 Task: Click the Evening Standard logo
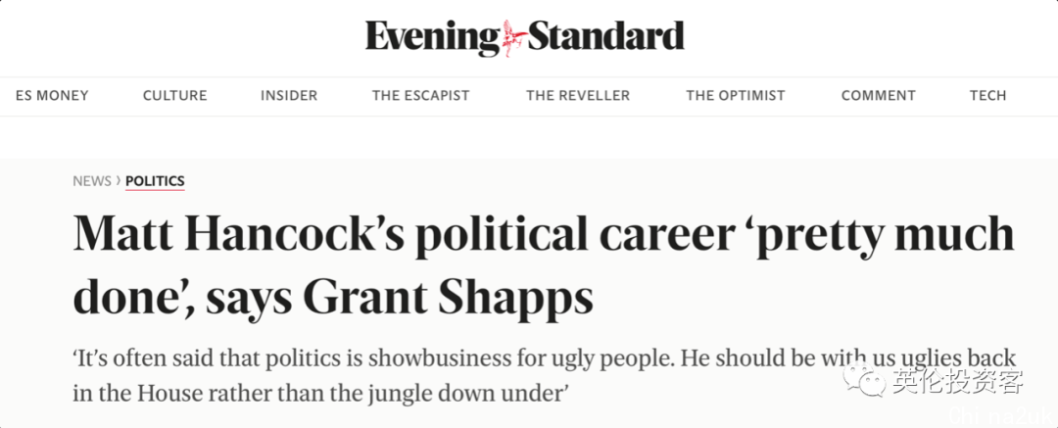point(525,38)
